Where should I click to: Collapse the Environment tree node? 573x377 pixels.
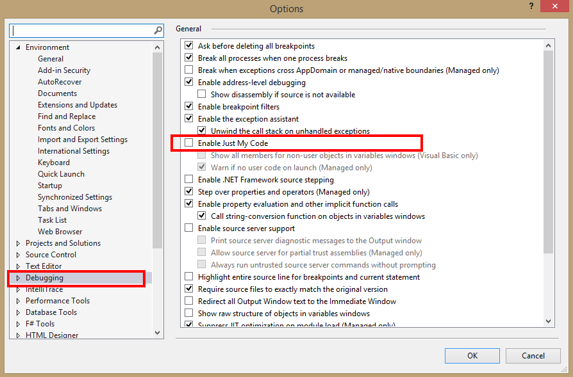[x=18, y=47]
